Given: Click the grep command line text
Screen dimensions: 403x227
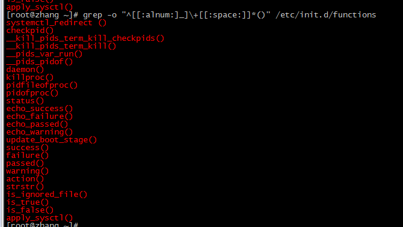Looking at the screenshot, I should coord(230,15).
